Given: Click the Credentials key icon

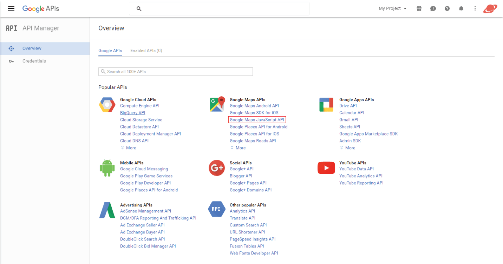Looking at the screenshot, I should [x=11, y=61].
